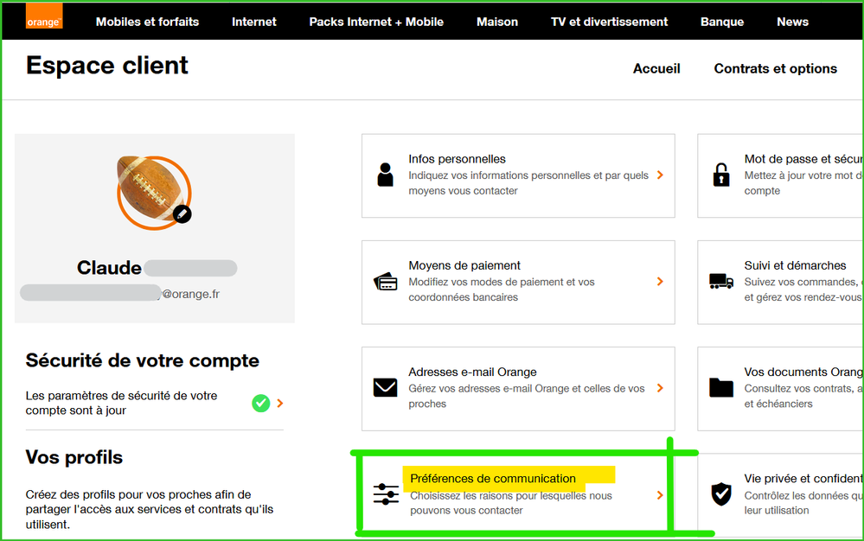Viewport: 864px width, 541px height.
Task: Click the Sécurité de votre compte heading
Action: click(x=142, y=360)
